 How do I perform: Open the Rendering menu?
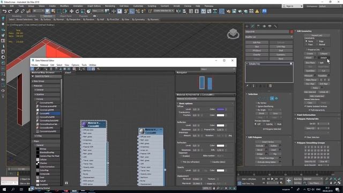110,6
